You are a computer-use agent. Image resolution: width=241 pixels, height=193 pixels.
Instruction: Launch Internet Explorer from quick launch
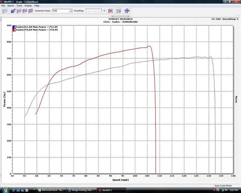[x=14, y=190]
